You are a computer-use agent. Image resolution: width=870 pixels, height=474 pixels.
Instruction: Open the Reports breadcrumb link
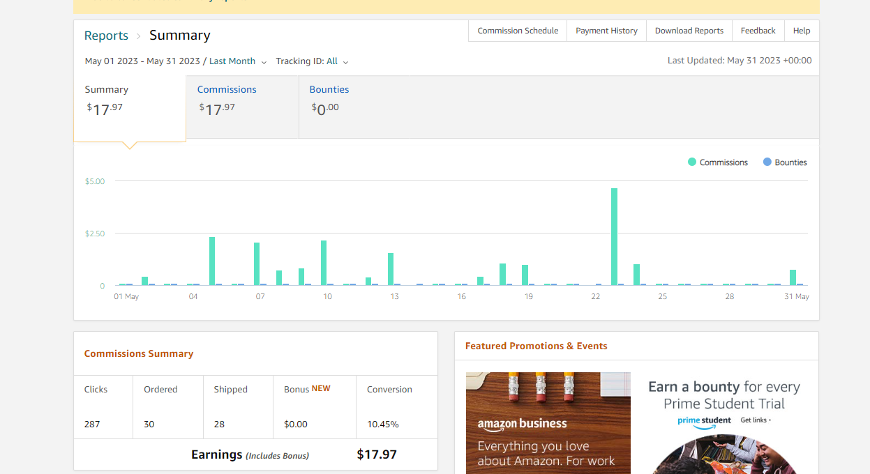106,36
